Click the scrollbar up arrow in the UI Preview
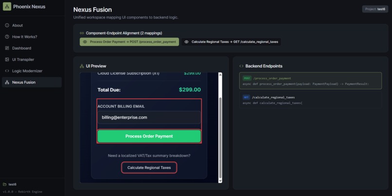This screenshot has width=392, height=196. point(220,74)
